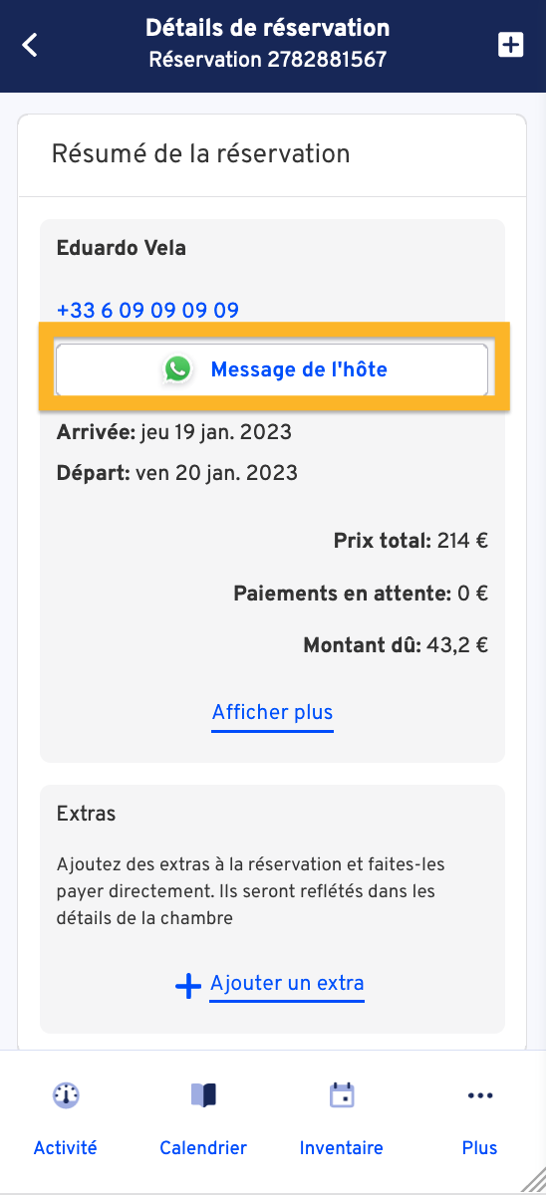Select the Réservation 2782881567 number text

coord(267,60)
